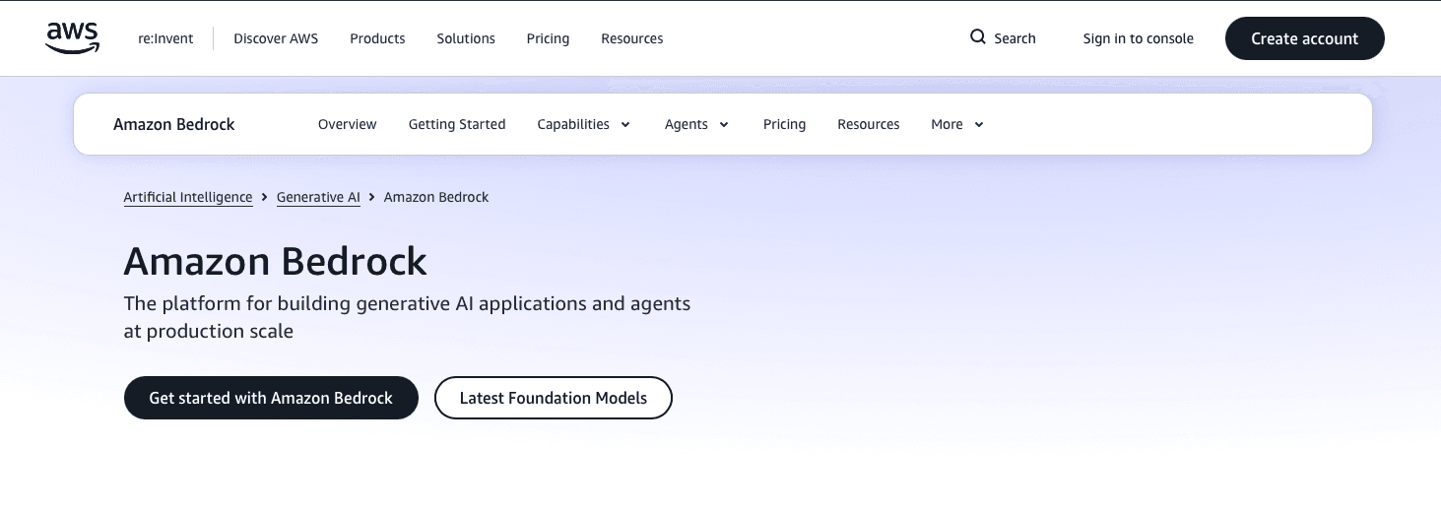Image resolution: width=1441 pixels, height=511 pixels.
Task: Click the Amazon Bedrock breadcrumb text
Action: tap(436, 197)
